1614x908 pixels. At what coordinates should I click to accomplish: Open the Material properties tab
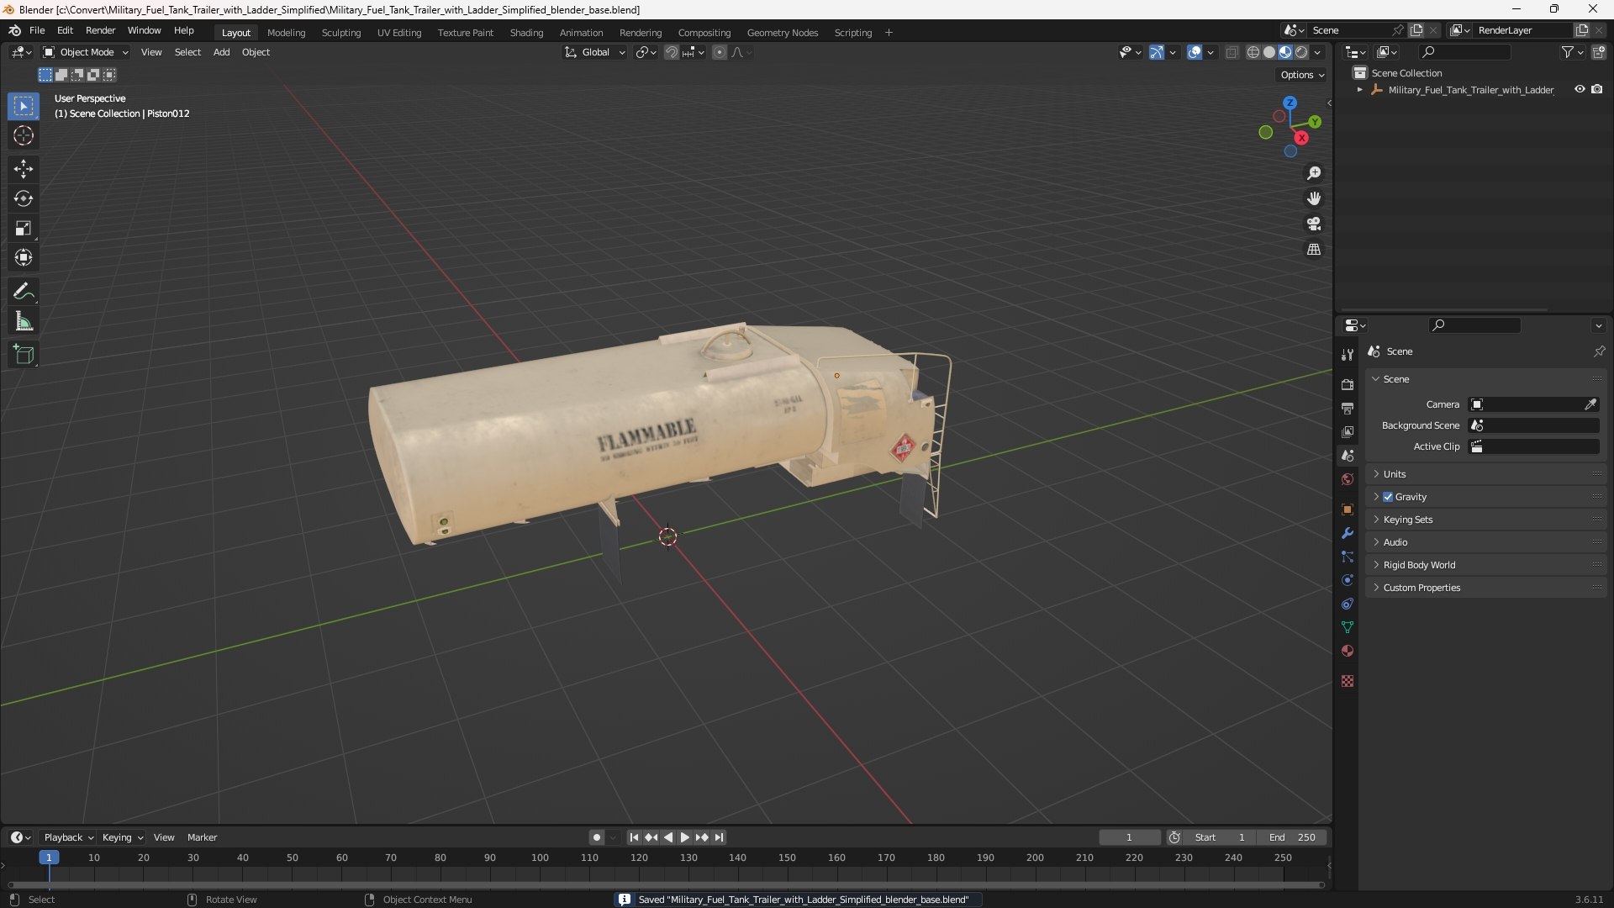click(x=1348, y=651)
